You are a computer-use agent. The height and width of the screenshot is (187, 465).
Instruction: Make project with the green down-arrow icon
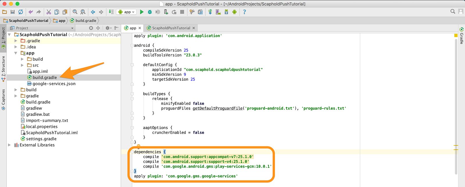[111, 12]
